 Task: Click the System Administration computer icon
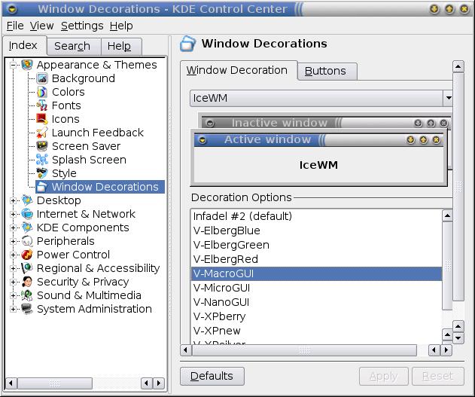pyautogui.click(x=27, y=309)
